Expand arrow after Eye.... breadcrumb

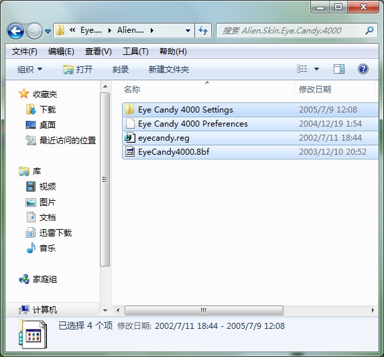tap(110, 31)
